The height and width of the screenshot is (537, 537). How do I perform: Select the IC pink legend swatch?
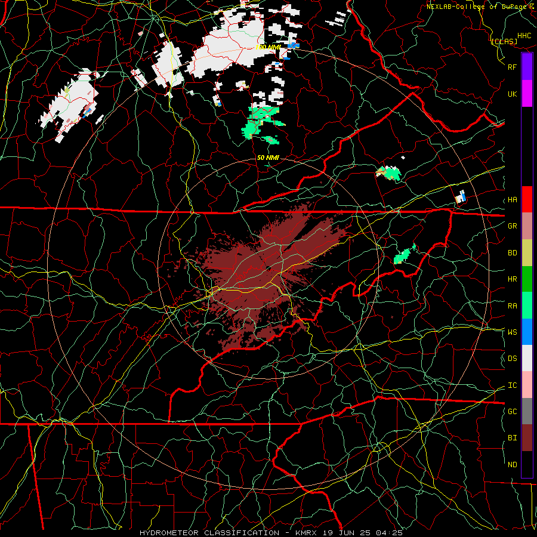click(x=527, y=385)
